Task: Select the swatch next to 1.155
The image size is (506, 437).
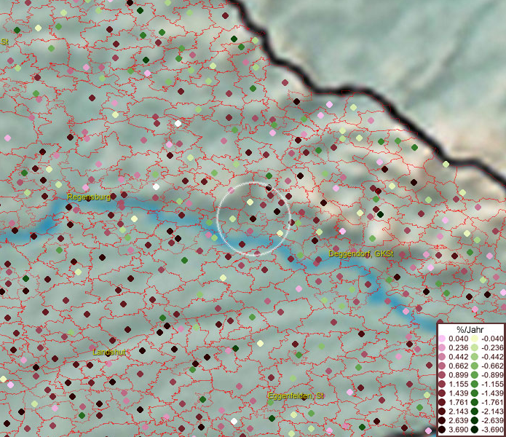Action: pos(442,384)
